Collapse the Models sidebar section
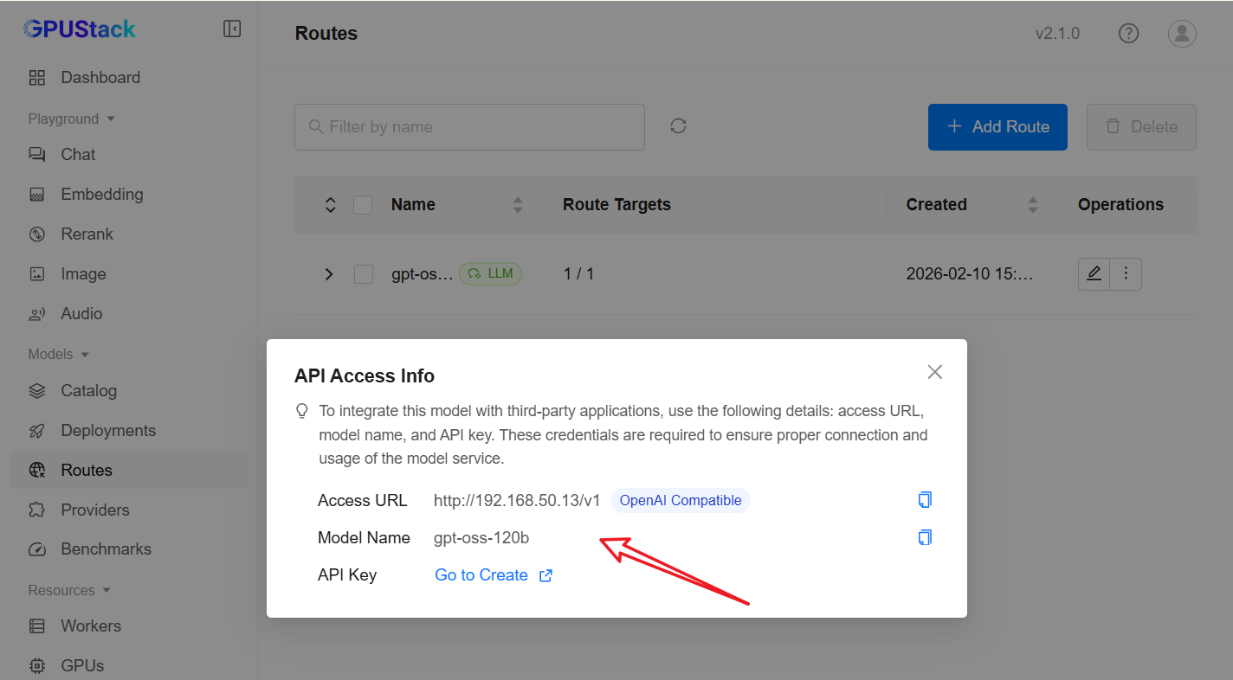The width and height of the screenshot is (1233, 680). tap(59, 355)
